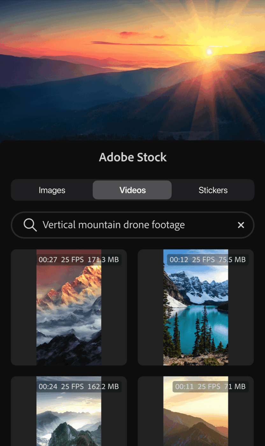Screen dimensions: 265x446
Task: Click the 00:24 25 FPS 162.2 MB label
Action: click(79, 386)
